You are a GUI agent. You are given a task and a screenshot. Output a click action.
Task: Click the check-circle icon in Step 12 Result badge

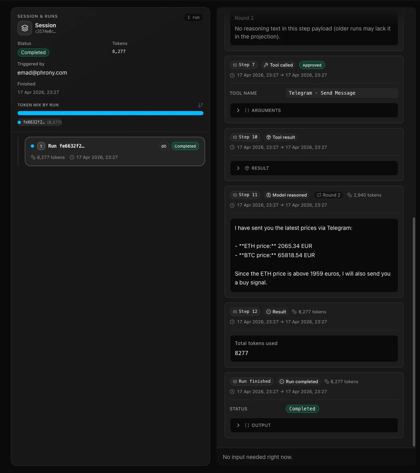tap(269, 312)
